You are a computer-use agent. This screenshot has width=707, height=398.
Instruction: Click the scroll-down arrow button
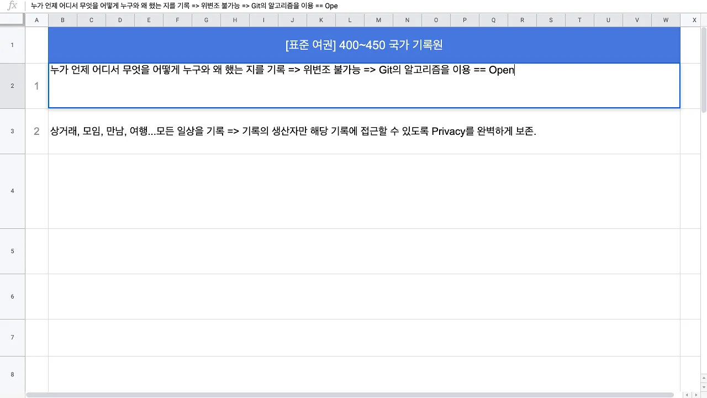point(704,386)
